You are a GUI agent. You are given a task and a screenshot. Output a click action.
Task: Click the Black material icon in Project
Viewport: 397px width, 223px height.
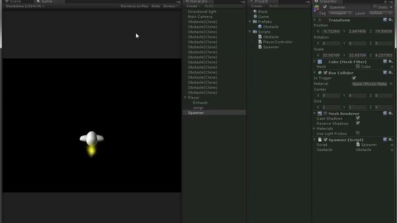point(255,11)
